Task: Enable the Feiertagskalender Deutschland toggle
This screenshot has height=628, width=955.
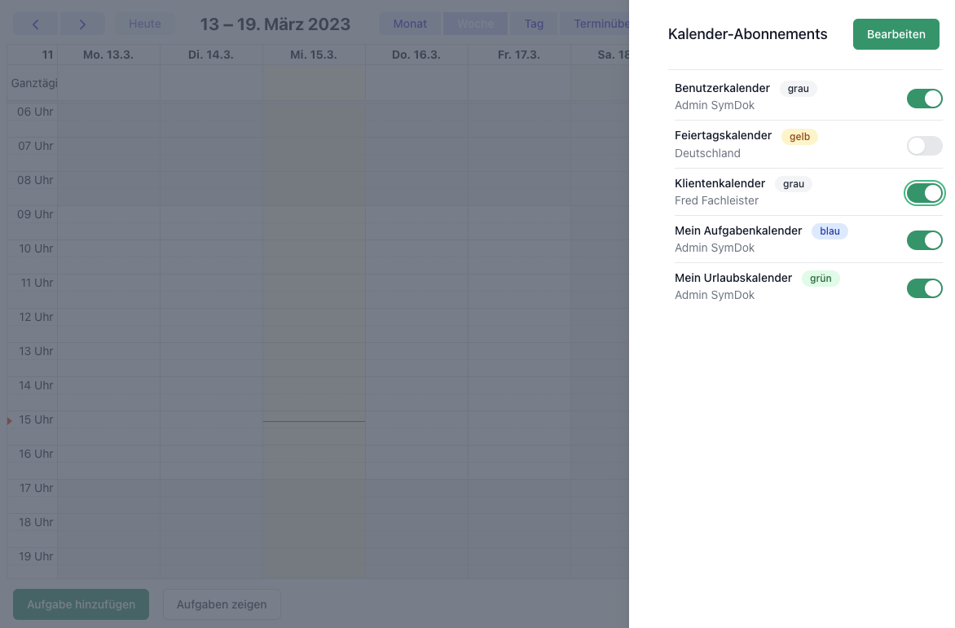Action: (925, 146)
